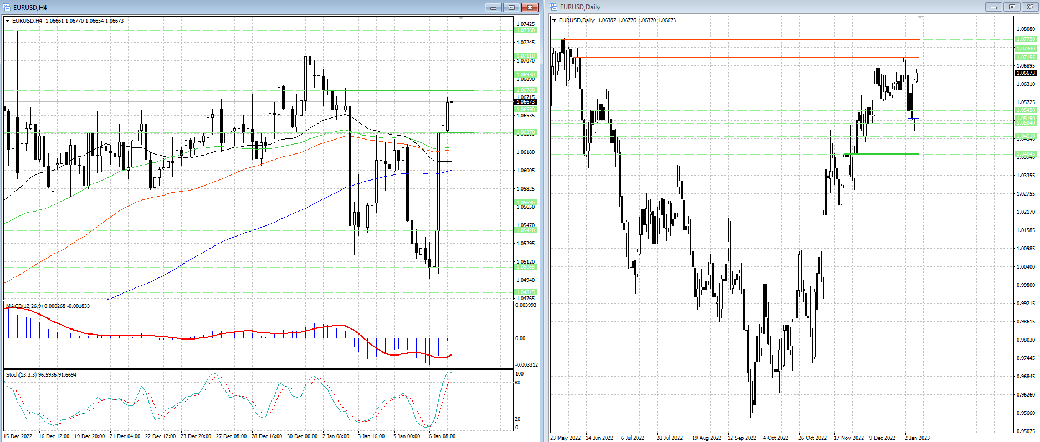1040x442 pixels.
Task: Close the EURUSD,Daily chart window
Action: tap(1030, 7)
